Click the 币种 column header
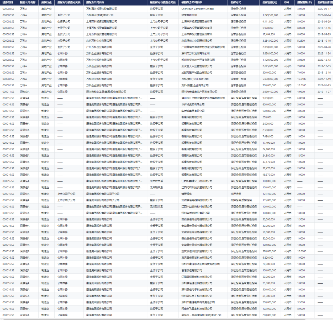 point(286,2)
